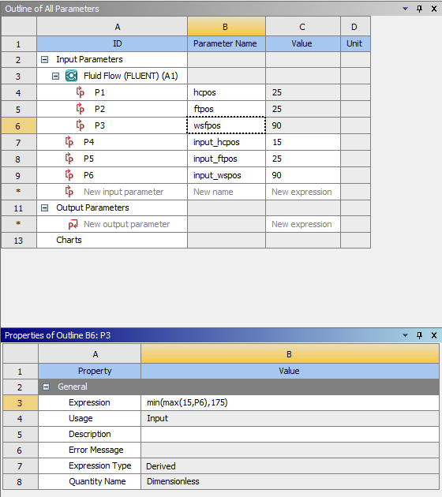Click the P4 input parameter icon
The height and width of the screenshot is (497, 442).
click(69, 142)
